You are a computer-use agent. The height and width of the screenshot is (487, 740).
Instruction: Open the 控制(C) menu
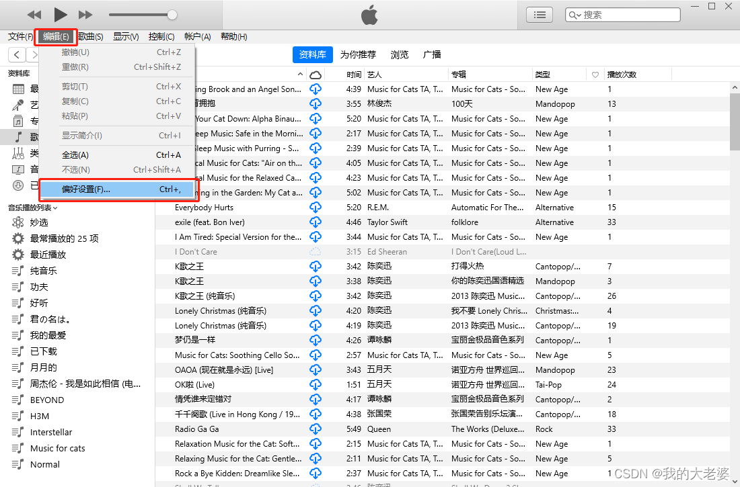161,36
